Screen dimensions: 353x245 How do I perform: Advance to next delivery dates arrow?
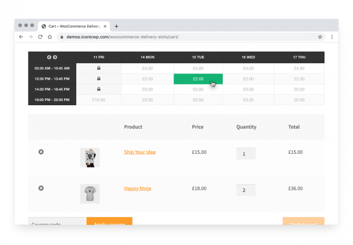(55, 57)
